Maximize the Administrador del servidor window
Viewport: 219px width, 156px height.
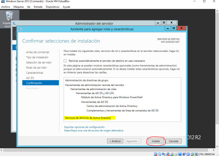click(x=164, y=23)
